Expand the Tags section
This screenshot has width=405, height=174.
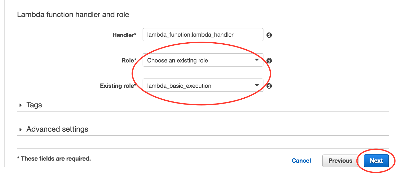pyautogui.click(x=34, y=105)
